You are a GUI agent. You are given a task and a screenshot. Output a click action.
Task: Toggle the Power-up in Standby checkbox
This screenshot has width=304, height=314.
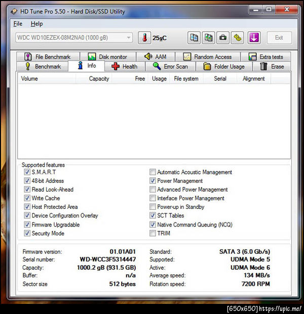click(x=153, y=207)
